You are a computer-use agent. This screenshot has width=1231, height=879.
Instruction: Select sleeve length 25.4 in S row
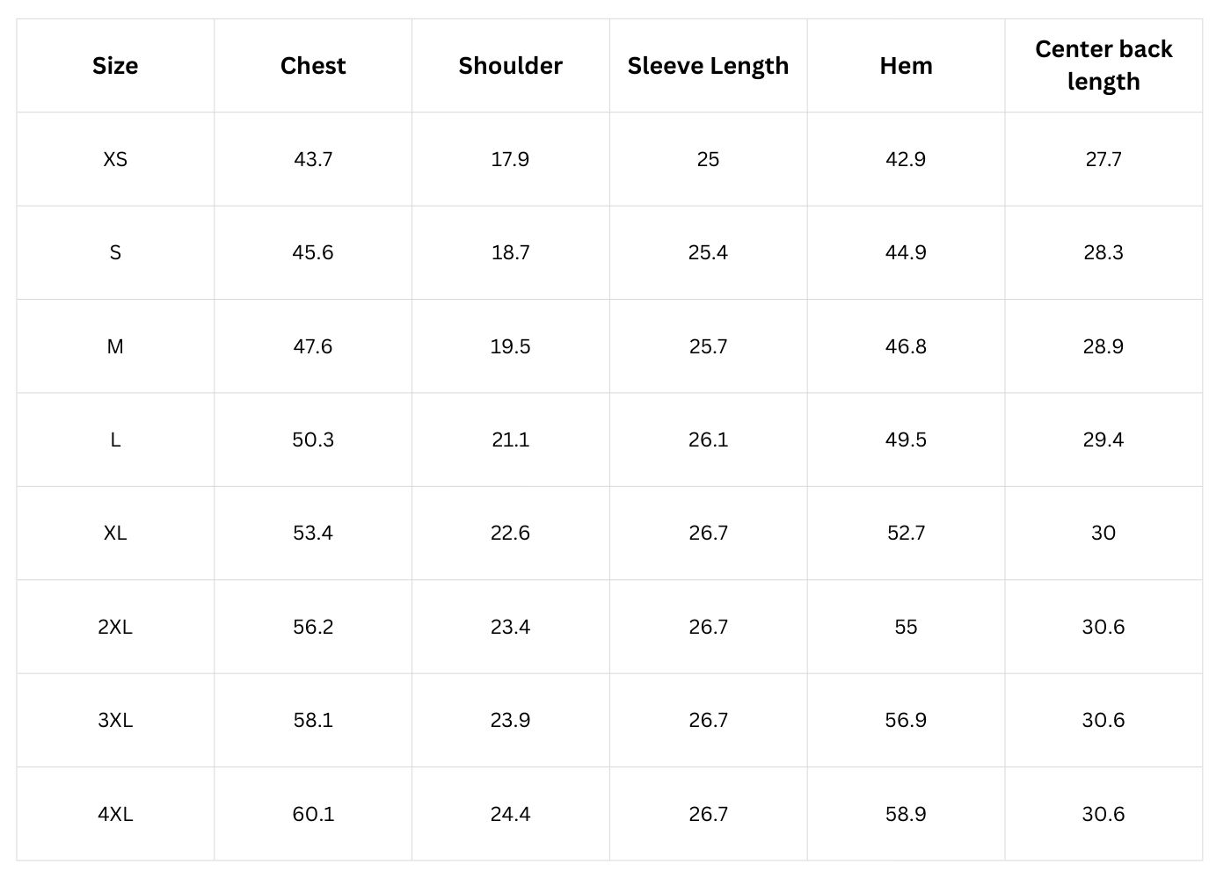pos(708,253)
